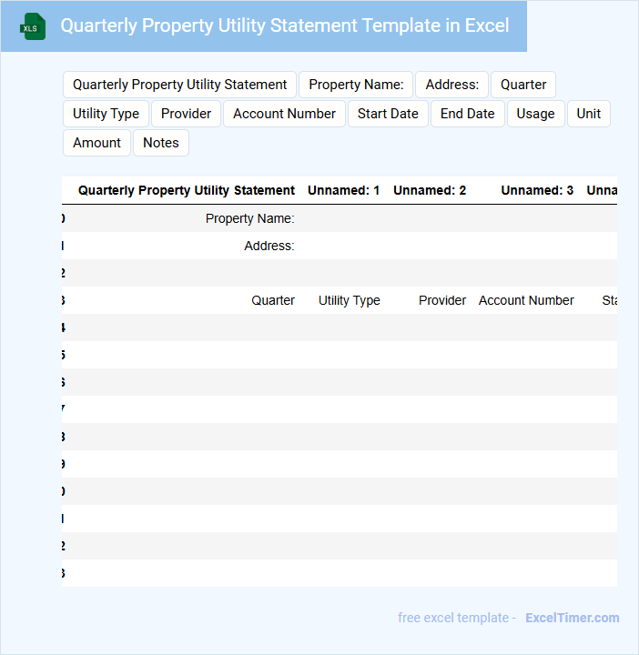Click the page title Quarterly Property Utility Statement Template
The image size is (639, 655).
click(285, 25)
